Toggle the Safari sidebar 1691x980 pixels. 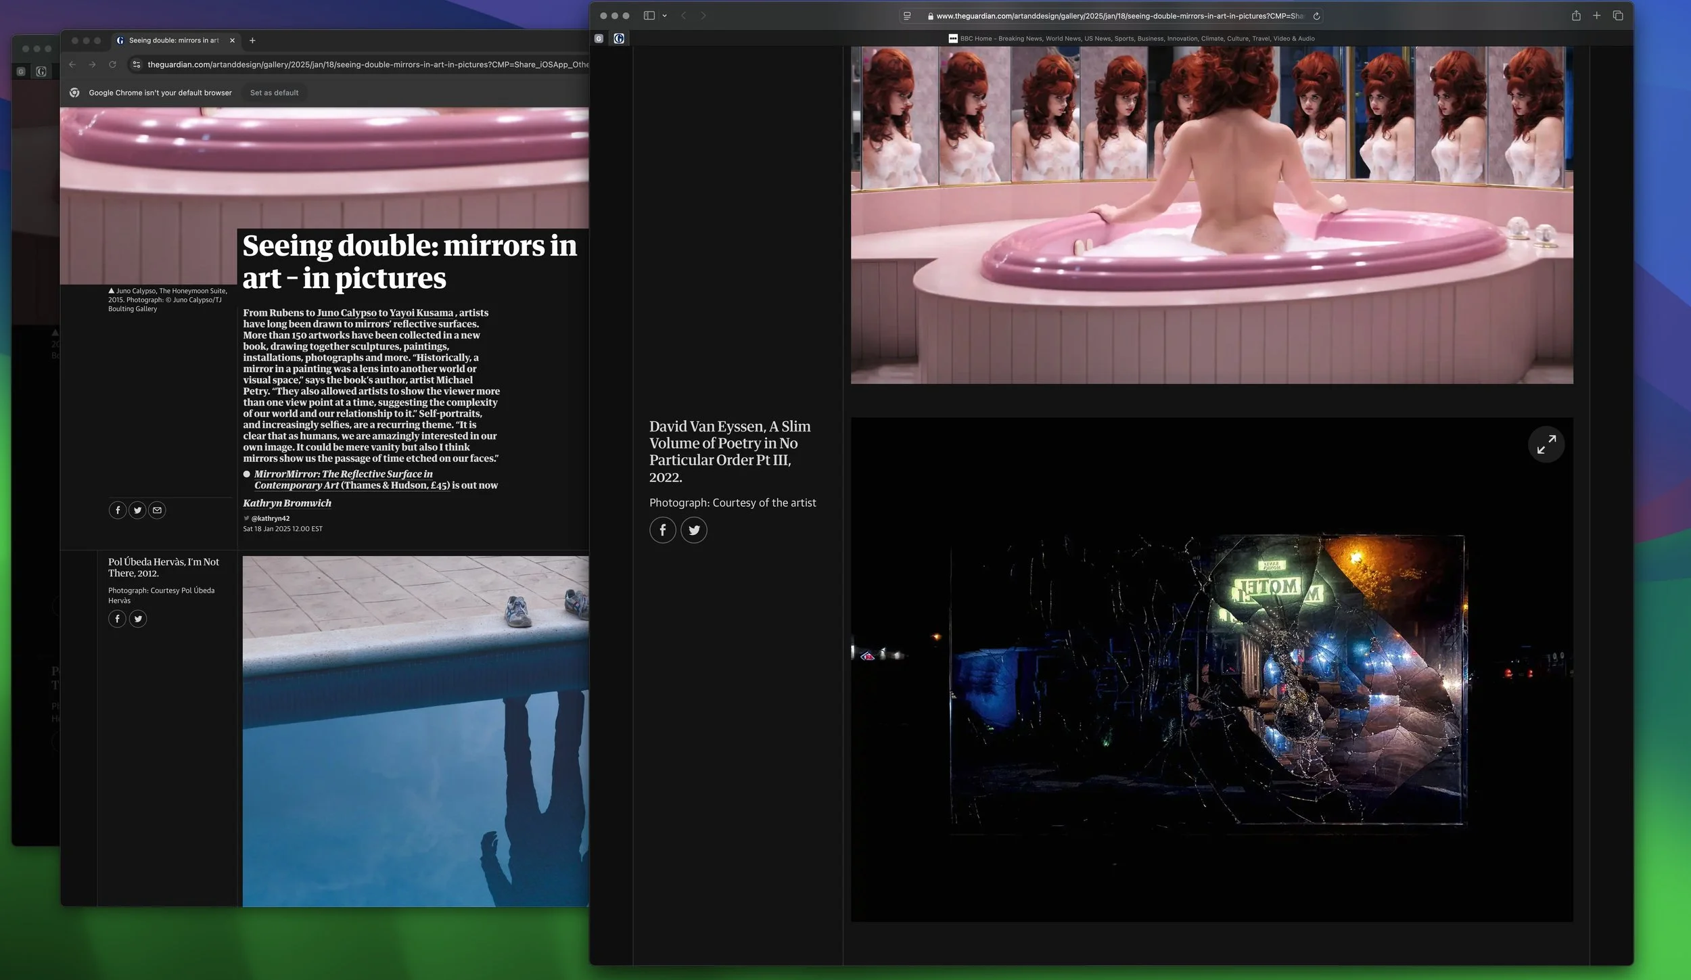649,15
